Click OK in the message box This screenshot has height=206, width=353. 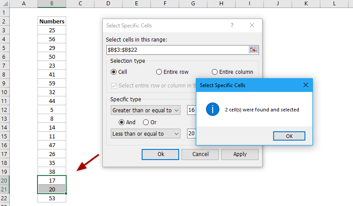[x=289, y=136]
